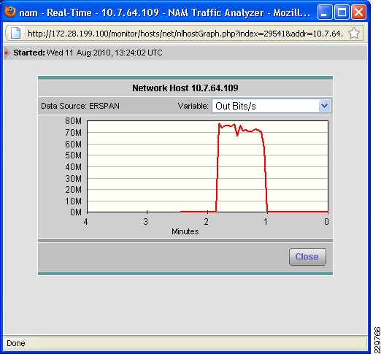
Task: Click the gray Close button
Action: click(307, 257)
